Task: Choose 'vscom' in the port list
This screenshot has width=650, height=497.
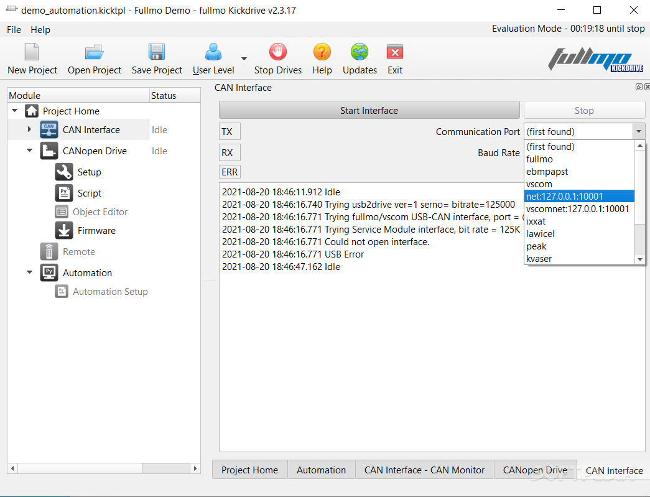Action: pyautogui.click(x=579, y=184)
